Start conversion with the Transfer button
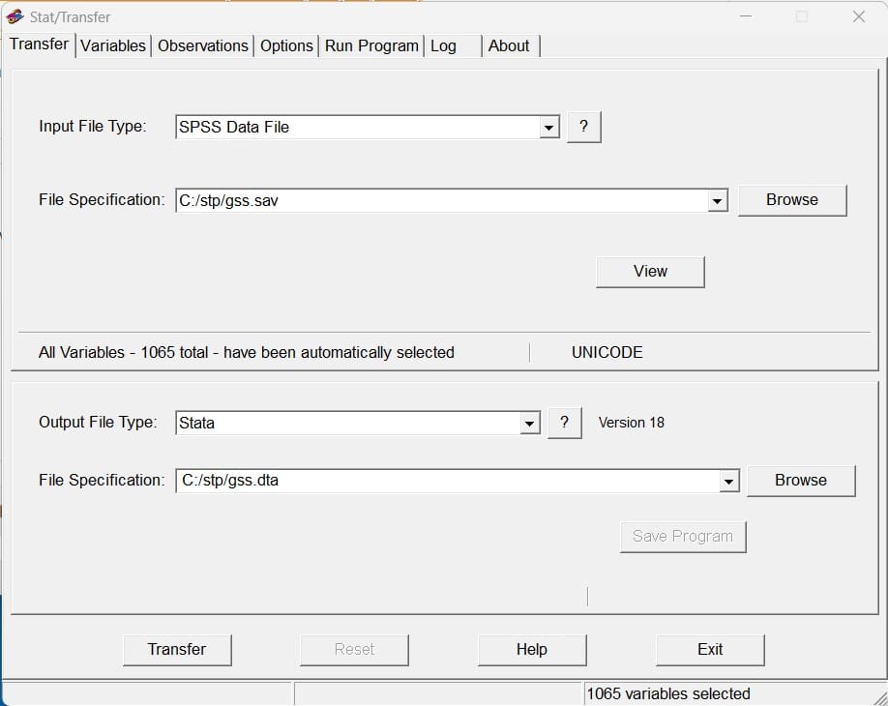 point(177,650)
